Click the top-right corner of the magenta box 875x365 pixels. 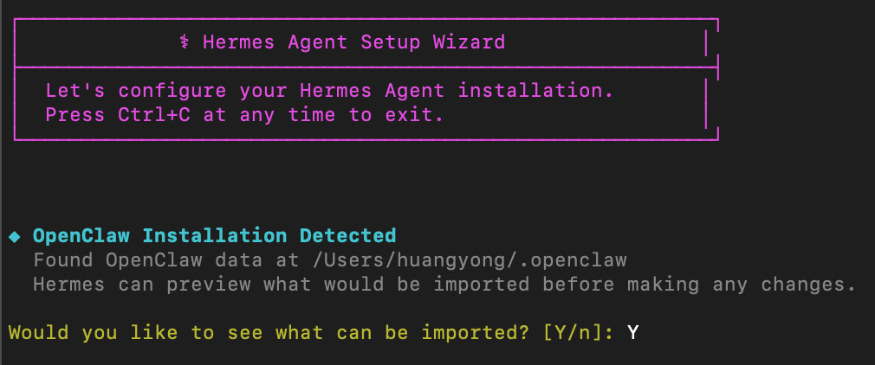[x=717, y=20]
